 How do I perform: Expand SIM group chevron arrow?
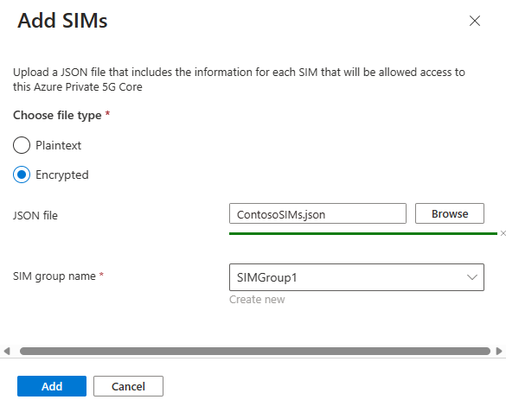[472, 277]
